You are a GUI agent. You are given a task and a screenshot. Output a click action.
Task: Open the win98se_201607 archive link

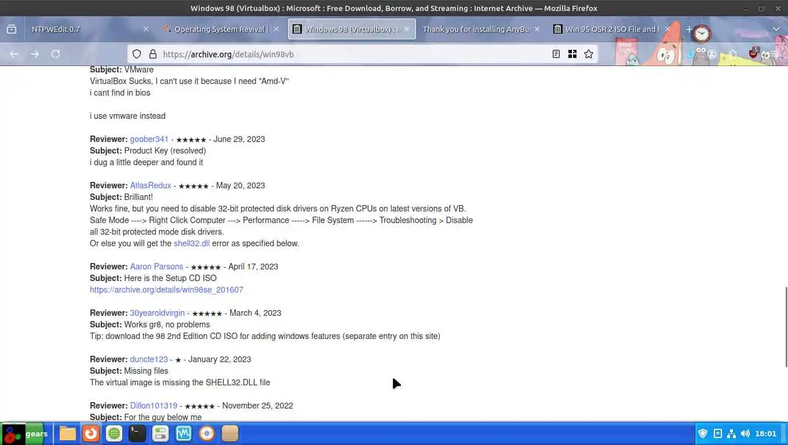click(x=166, y=290)
